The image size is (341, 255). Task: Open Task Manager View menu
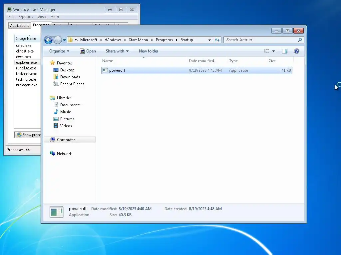[x=42, y=17]
